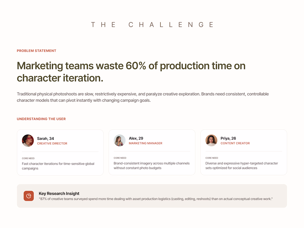Click Sarah's core need description text
Screen dimensions: 304x228
pyautogui.click(x=58, y=166)
